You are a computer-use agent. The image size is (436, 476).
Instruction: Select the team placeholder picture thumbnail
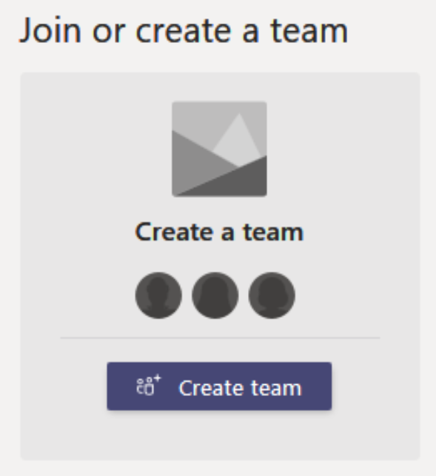[219, 149]
